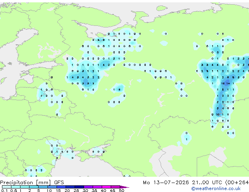Click the legend swatch between 1 and 2

point(25,187)
